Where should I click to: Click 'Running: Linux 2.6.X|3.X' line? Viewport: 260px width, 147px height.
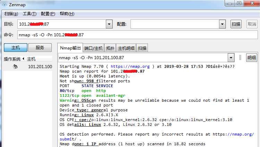tap(89, 115)
